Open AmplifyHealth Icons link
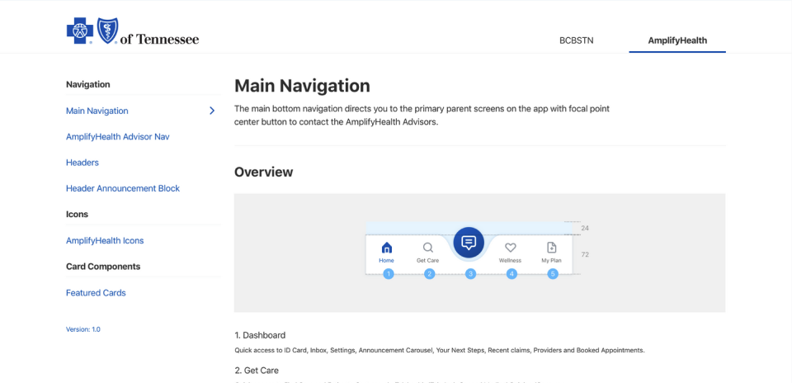Screen dimensions: 792x383 pos(105,240)
